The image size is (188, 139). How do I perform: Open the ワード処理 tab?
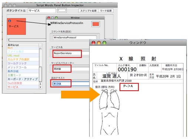[106, 11]
